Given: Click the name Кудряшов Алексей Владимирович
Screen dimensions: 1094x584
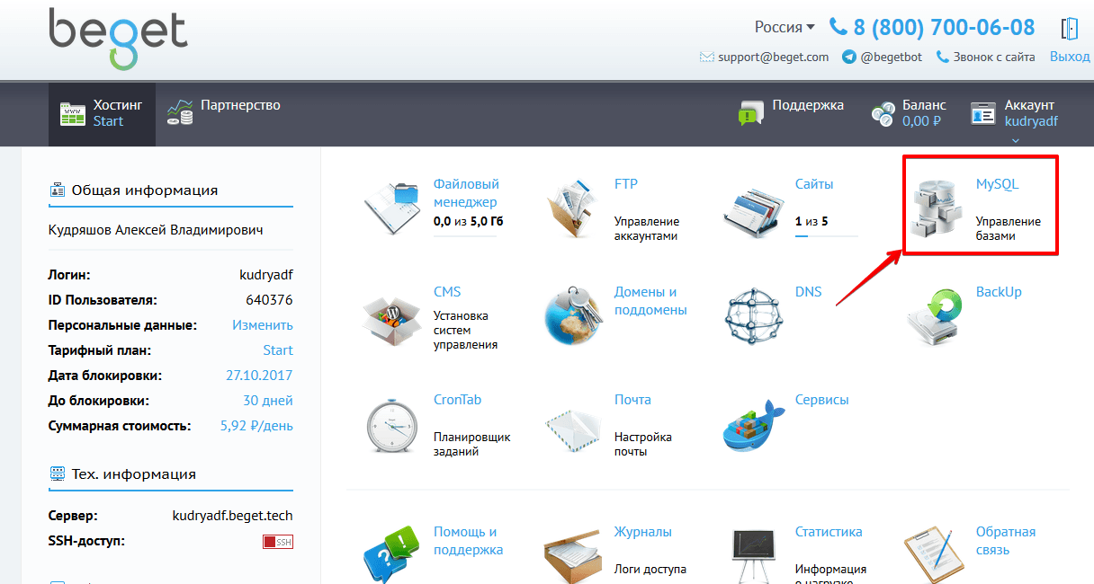Looking at the screenshot, I should coord(156,230).
